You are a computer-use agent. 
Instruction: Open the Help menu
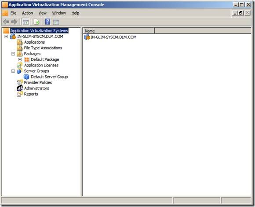75,13
